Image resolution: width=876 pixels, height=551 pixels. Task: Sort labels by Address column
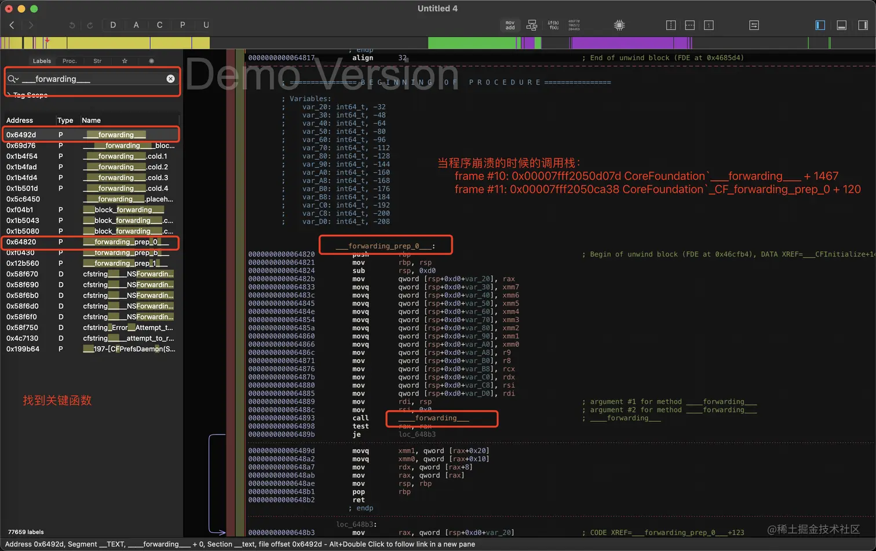[20, 121]
